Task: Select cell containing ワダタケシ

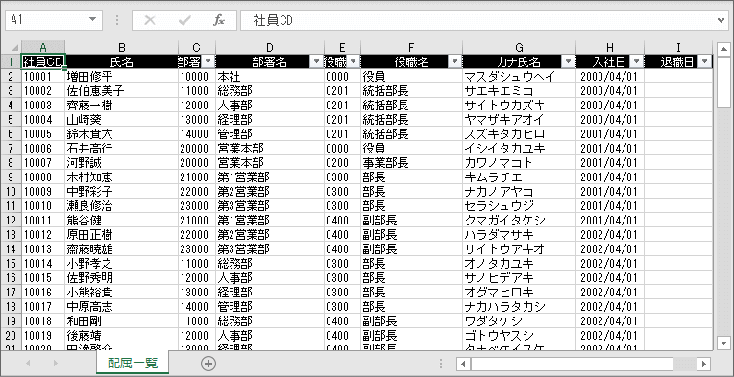Action: pyautogui.click(x=519, y=321)
